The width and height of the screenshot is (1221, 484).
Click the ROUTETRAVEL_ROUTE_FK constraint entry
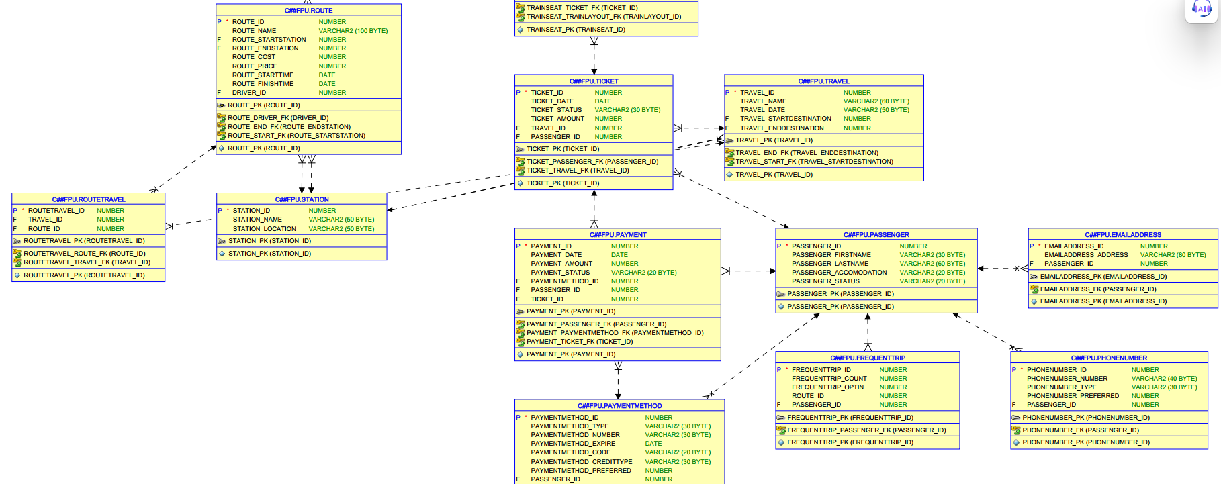(x=85, y=254)
